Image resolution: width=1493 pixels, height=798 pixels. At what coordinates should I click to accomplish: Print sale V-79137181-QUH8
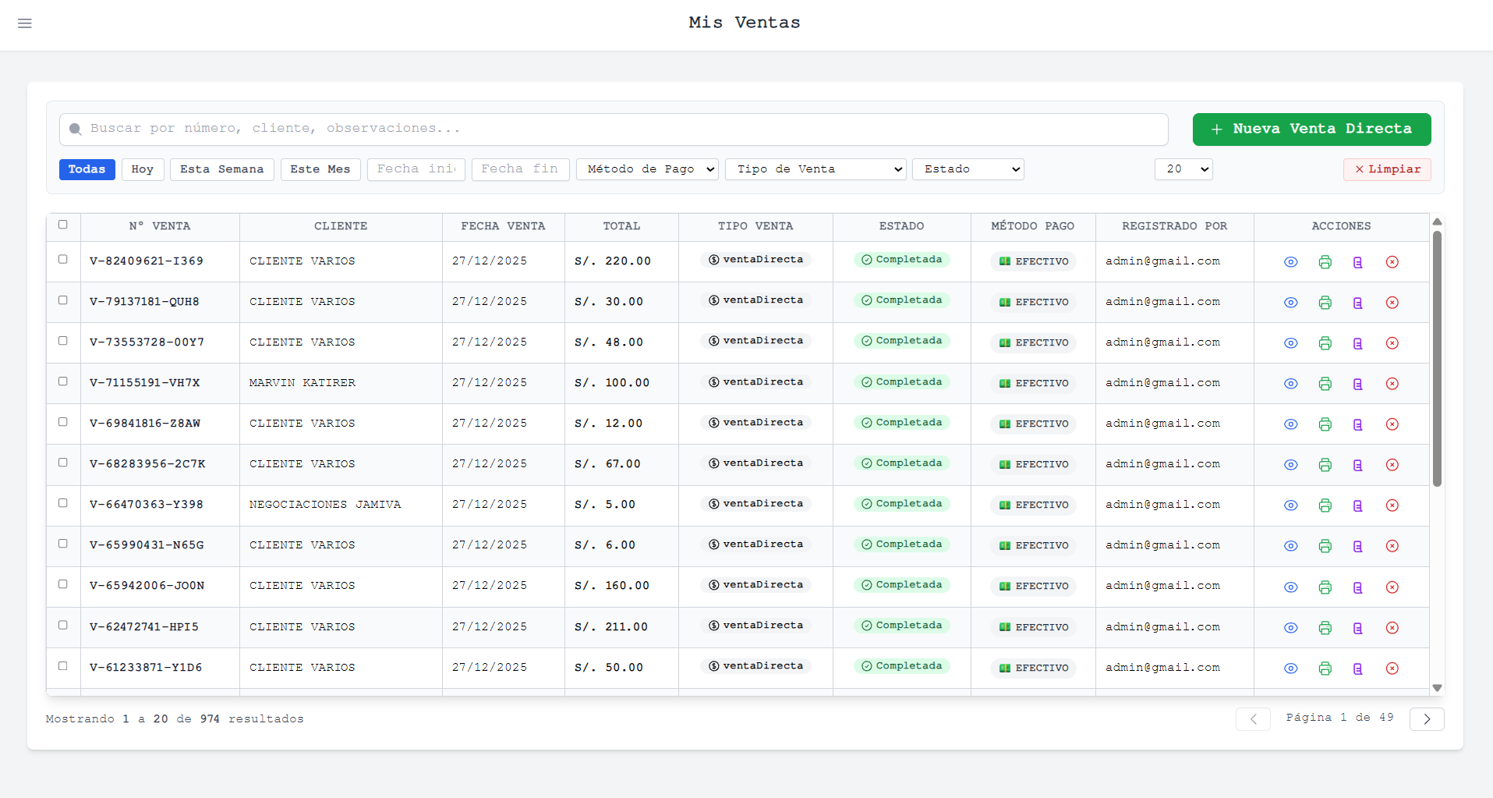[x=1325, y=303]
